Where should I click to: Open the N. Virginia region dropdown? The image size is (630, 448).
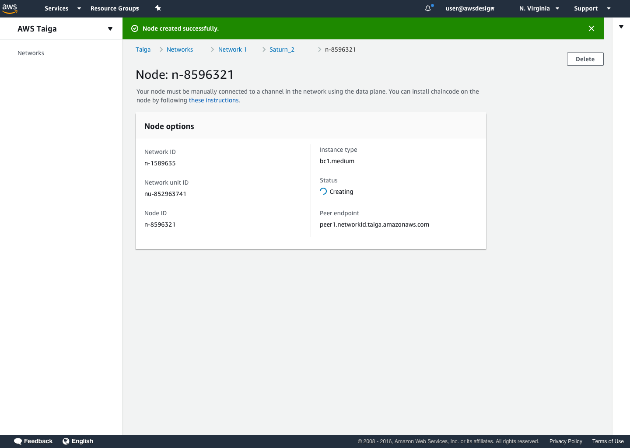pos(539,8)
